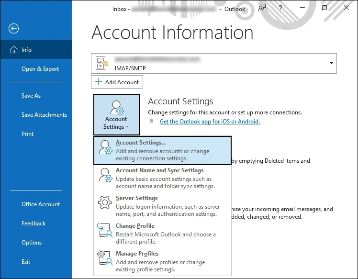
Task: Click the plus icon on Add Account
Action: (98, 82)
